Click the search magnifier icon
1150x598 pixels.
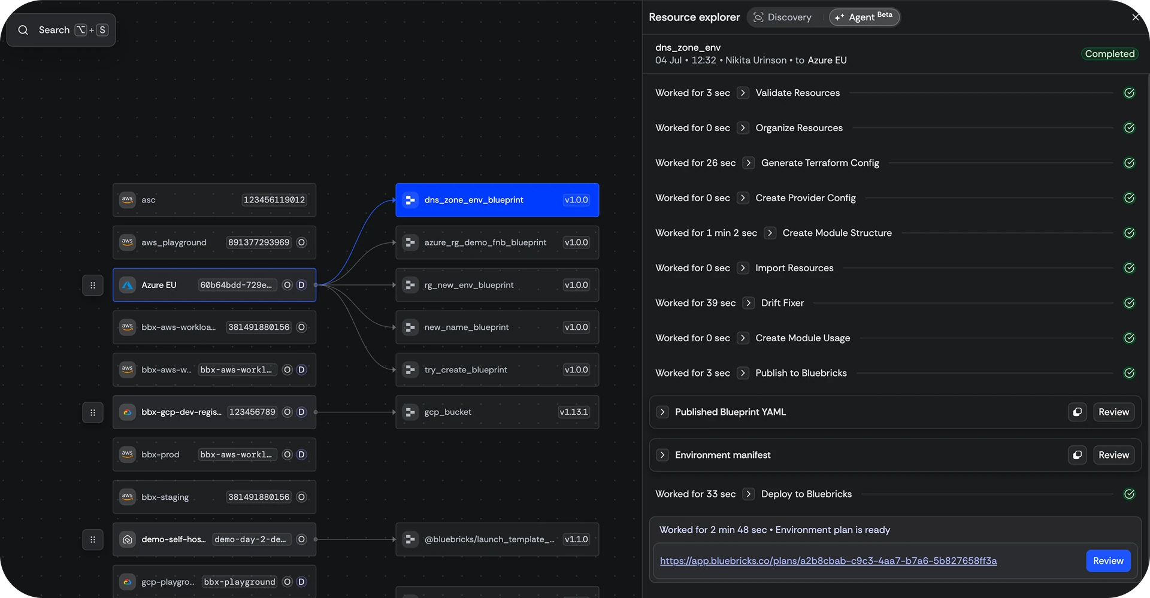[23, 30]
